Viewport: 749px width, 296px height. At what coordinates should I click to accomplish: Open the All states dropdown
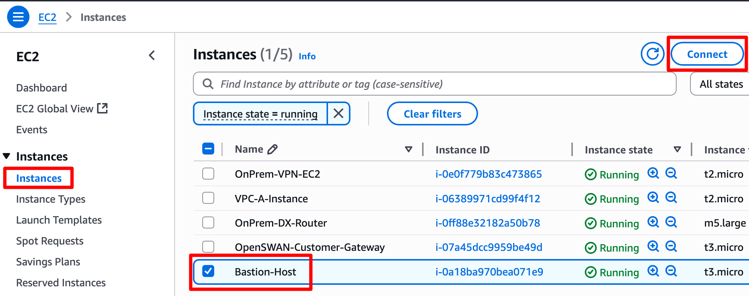pyautogui.click(x=720, y=84)
